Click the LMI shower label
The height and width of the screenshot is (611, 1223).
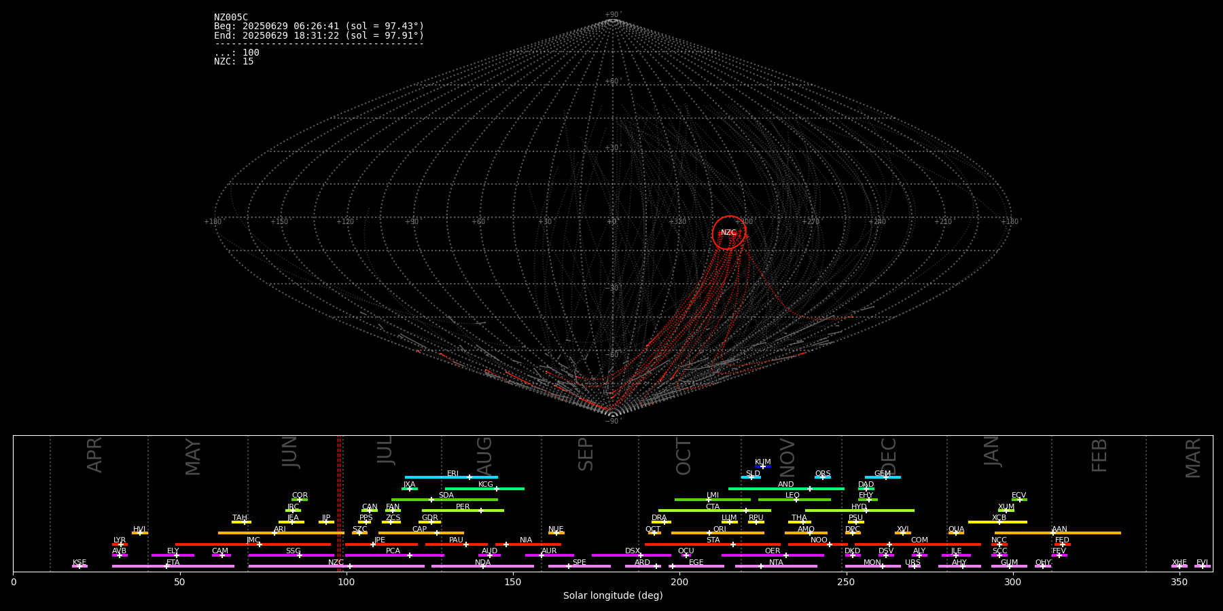(x=713, y=496)
